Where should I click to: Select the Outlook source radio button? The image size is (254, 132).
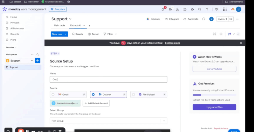point(93,95)
